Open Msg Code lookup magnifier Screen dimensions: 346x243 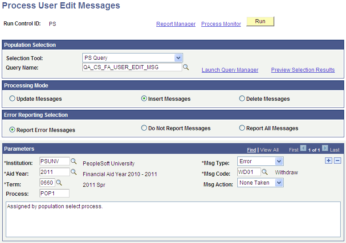pos(265,172)
